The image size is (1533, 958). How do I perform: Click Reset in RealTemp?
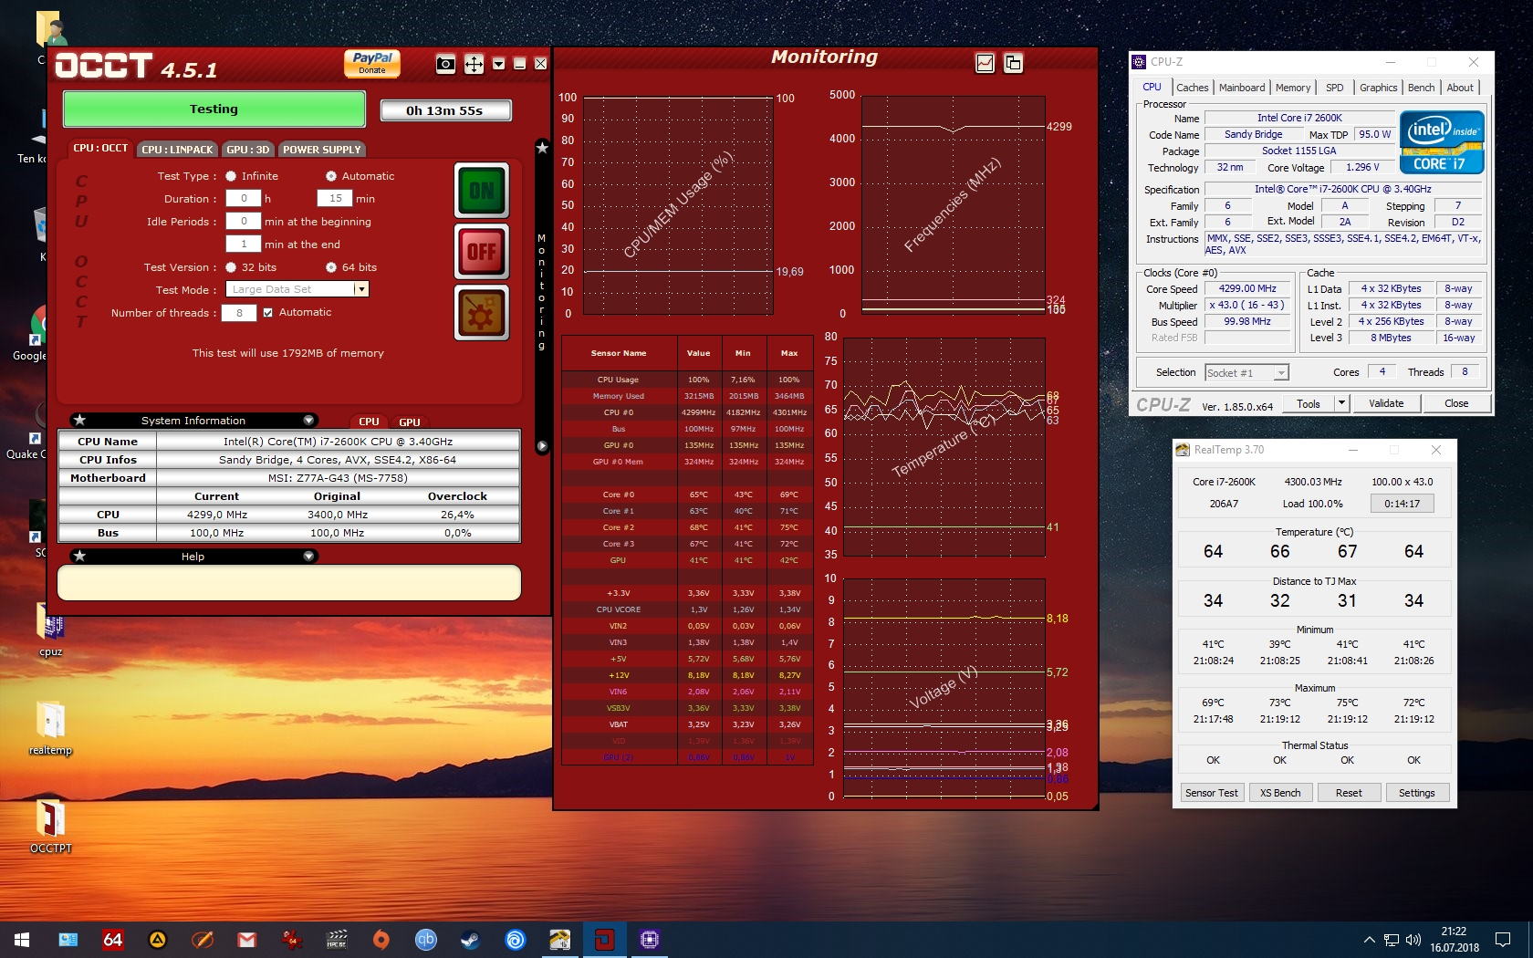pos(1349,793)
